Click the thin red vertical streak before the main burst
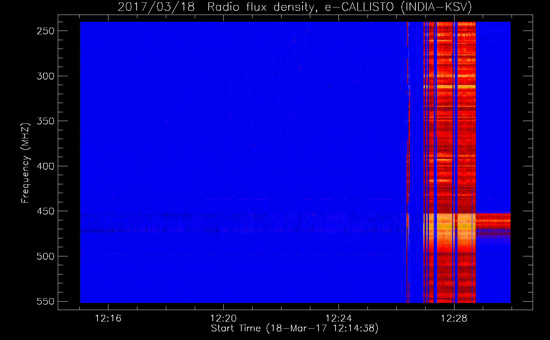The image size is (550, 340). (408, 162)
